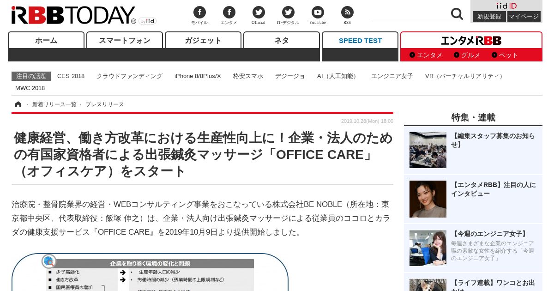Click the 注目の話題 label
554x291 pixels.
point(31,76)
